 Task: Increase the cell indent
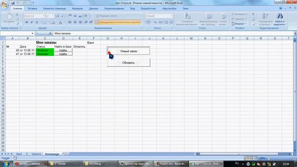tap(91, 22)
